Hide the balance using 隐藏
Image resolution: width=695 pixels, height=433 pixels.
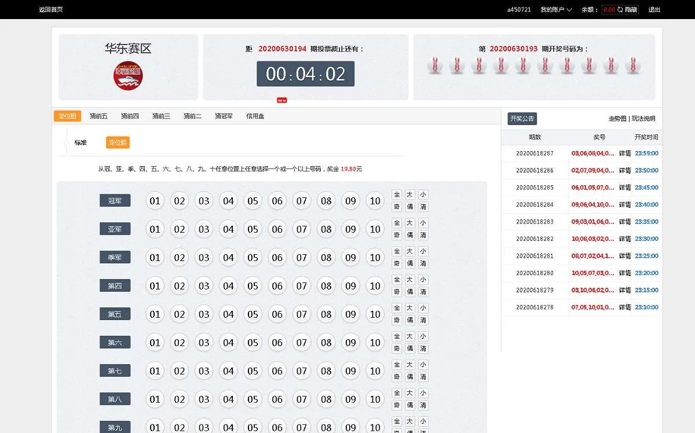[x=631, y=10]
